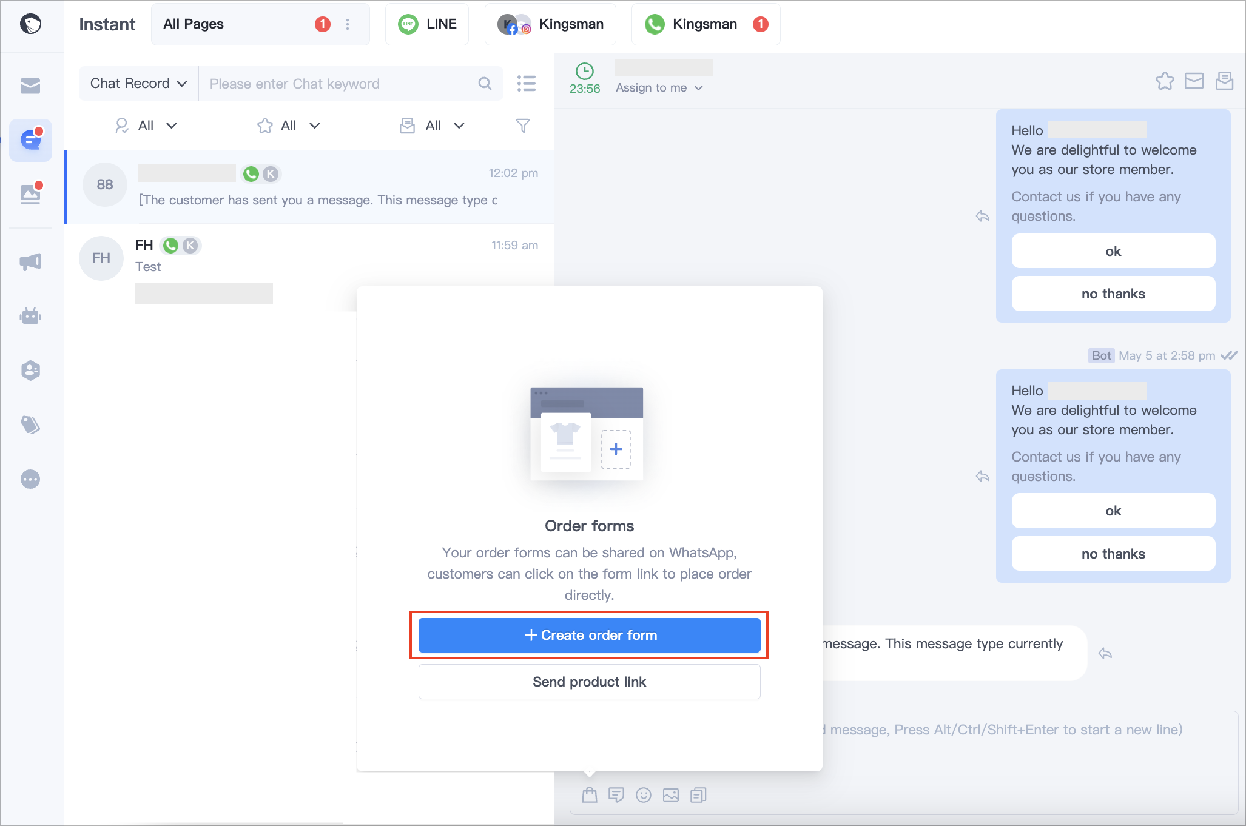Viewport: 1246px width, 826px height.
Task: Select the broadcast megaphone icon in the sidebar
Action: click(30, 261)
